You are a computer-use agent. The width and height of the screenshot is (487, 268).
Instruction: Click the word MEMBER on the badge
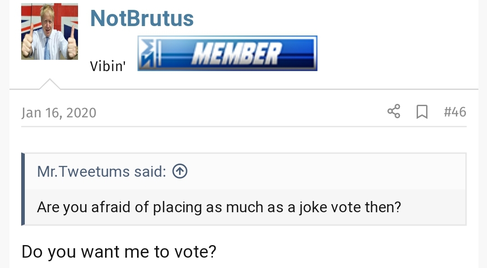point(236,54)
